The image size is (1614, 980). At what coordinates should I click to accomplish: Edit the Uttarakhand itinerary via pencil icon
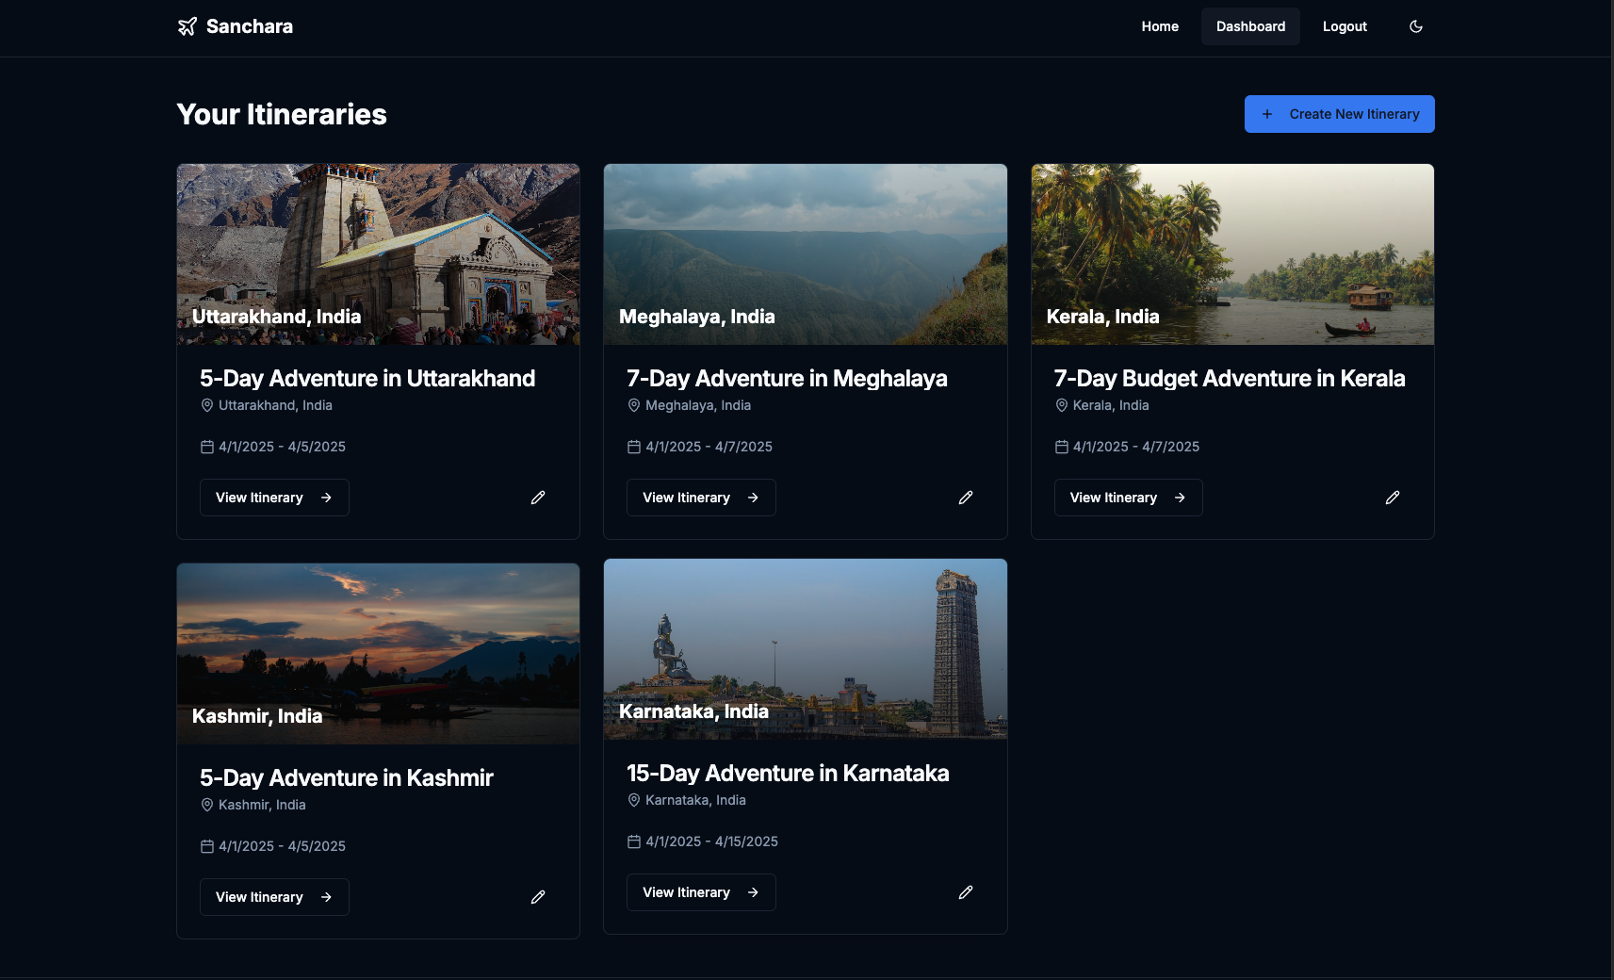pyautogui.click(x=538, y=498)
